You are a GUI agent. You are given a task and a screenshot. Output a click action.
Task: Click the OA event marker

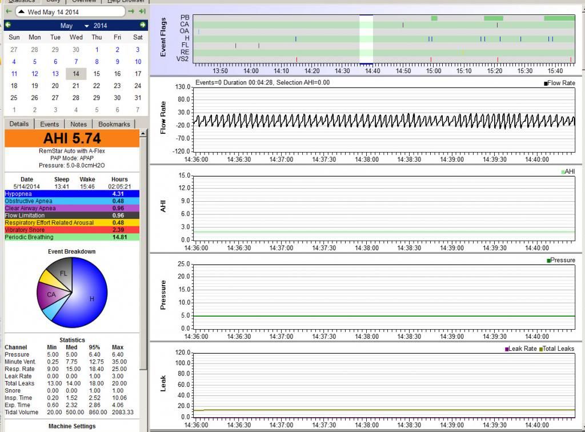[198, 31]
